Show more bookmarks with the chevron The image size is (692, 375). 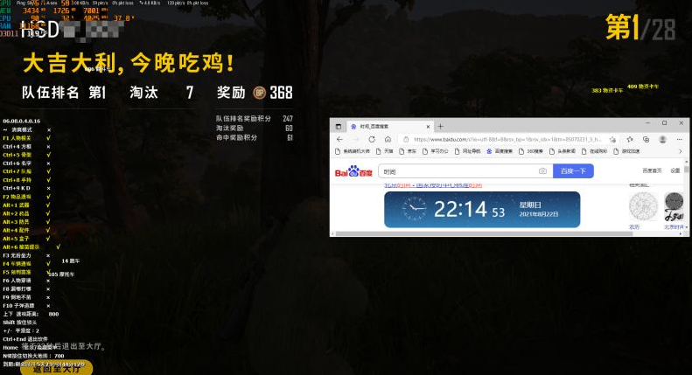pos(680,151)
